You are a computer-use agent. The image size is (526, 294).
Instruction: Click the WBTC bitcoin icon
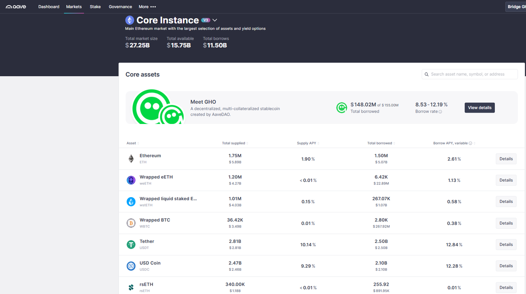[131, 223]
